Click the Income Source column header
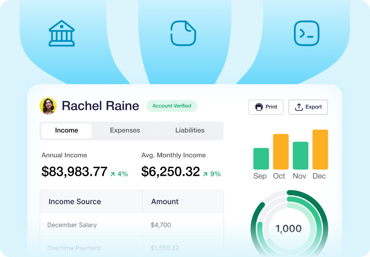The image size is (370, 257). coord(75,201)
